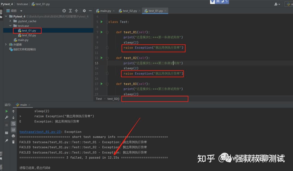Run test_01 from line 7 gutter icon
This screenshot has width=293, height=171.
101,32
